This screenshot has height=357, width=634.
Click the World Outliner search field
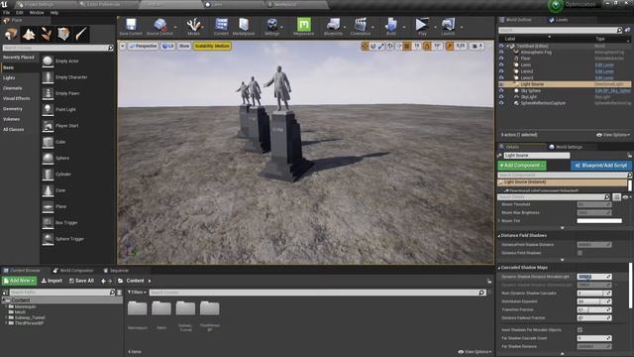(x=561, y=31)
